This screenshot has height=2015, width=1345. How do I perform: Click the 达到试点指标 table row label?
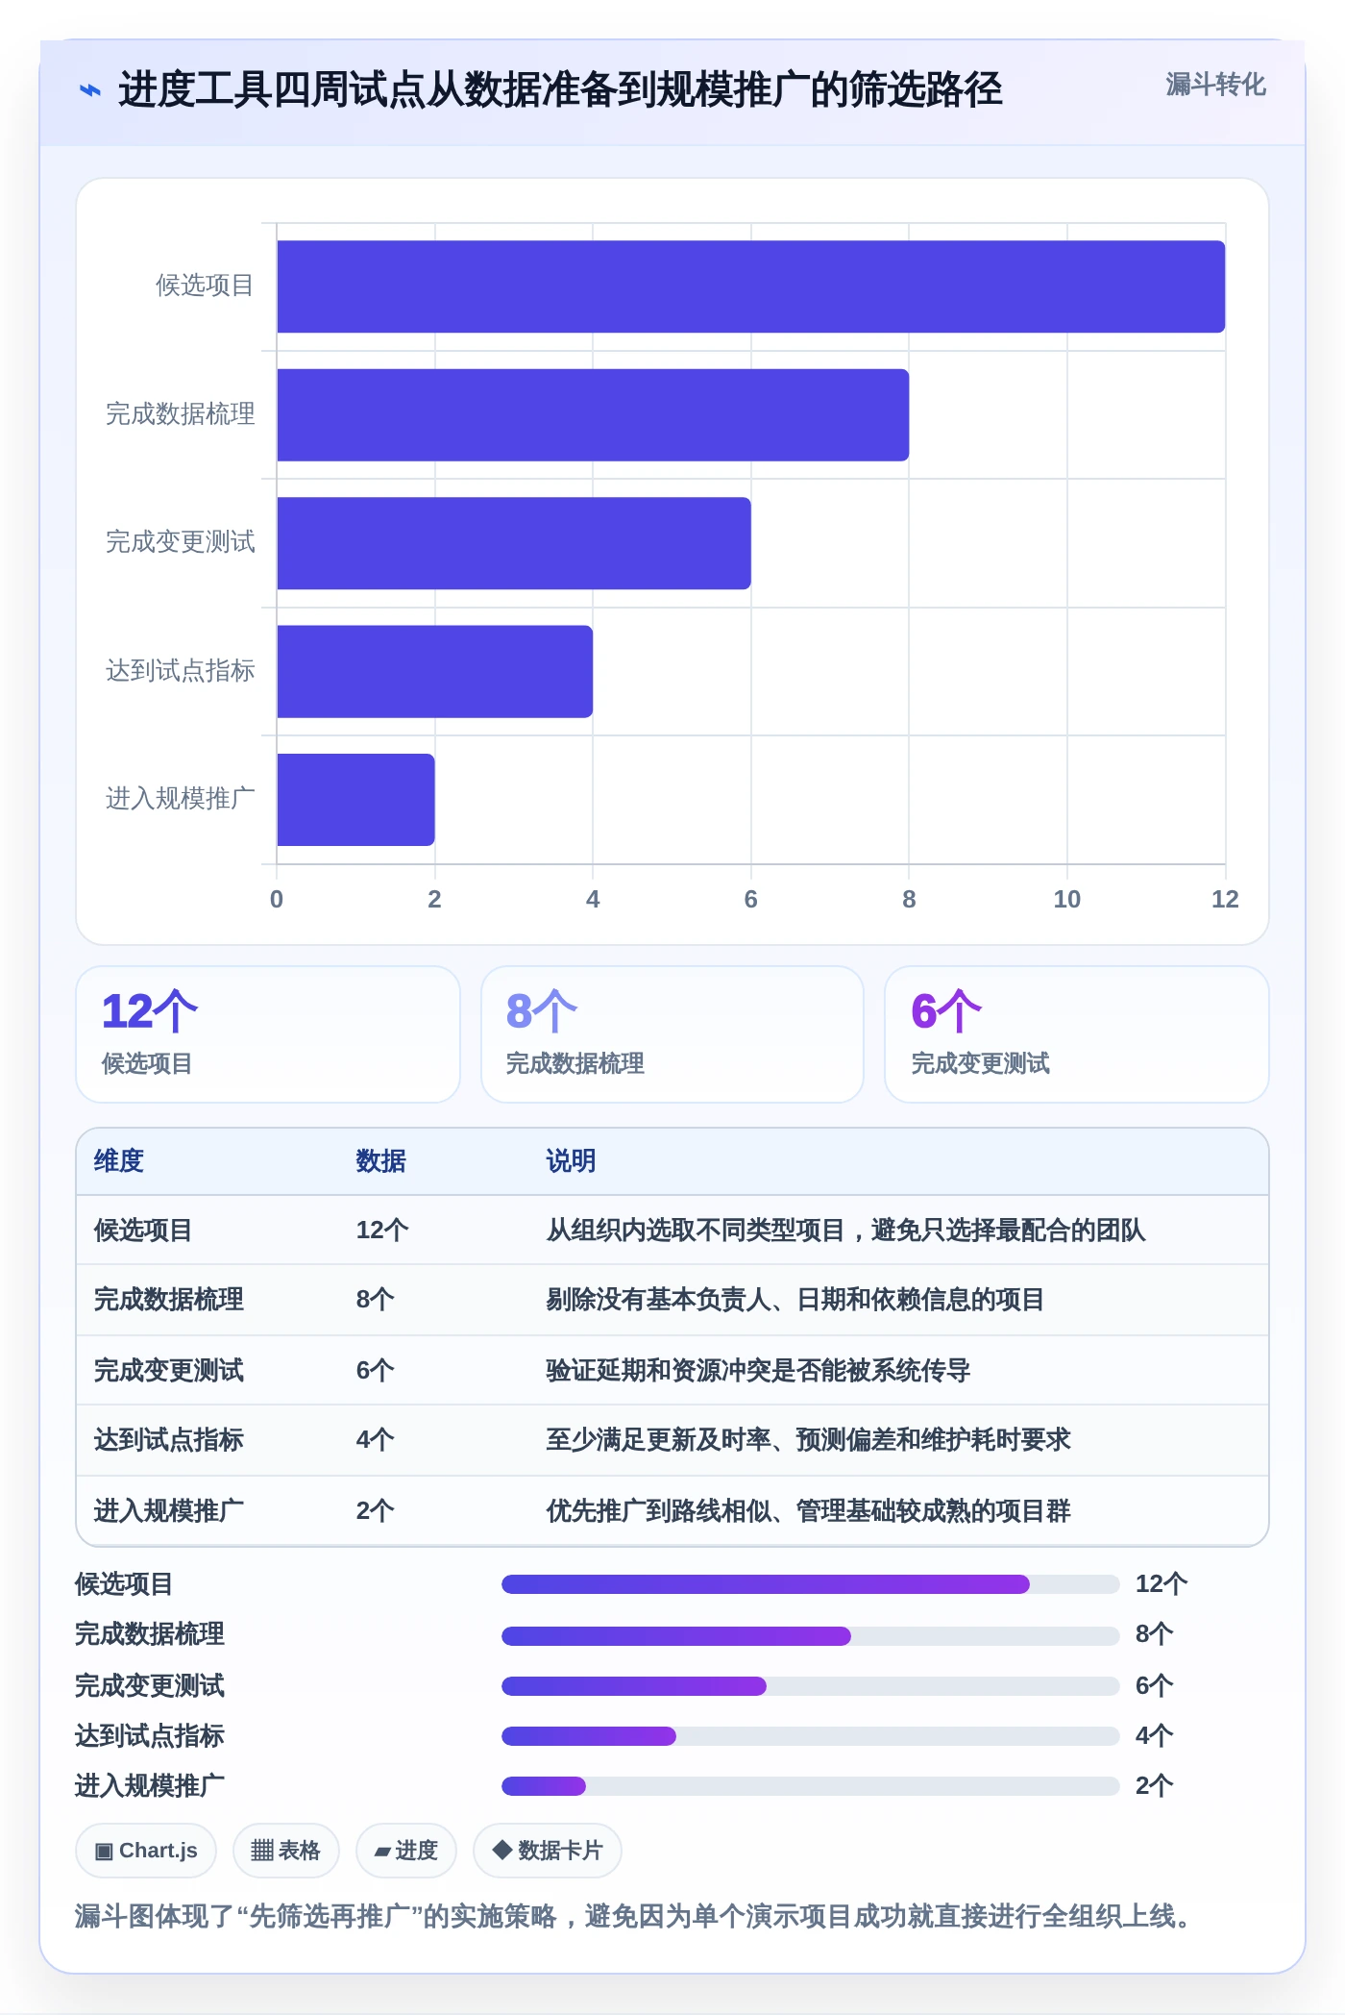click(x=168, y=1440)
